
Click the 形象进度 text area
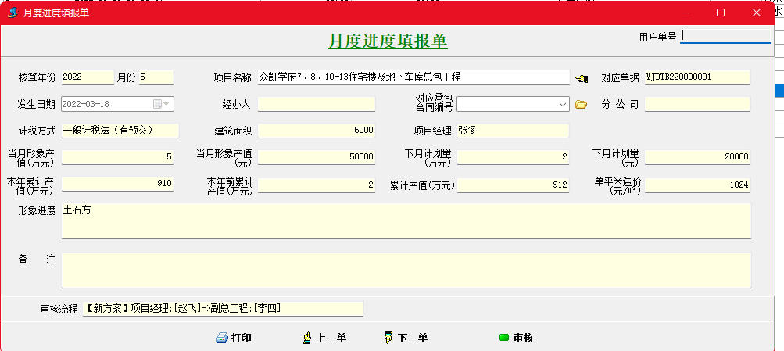[406, 220]
